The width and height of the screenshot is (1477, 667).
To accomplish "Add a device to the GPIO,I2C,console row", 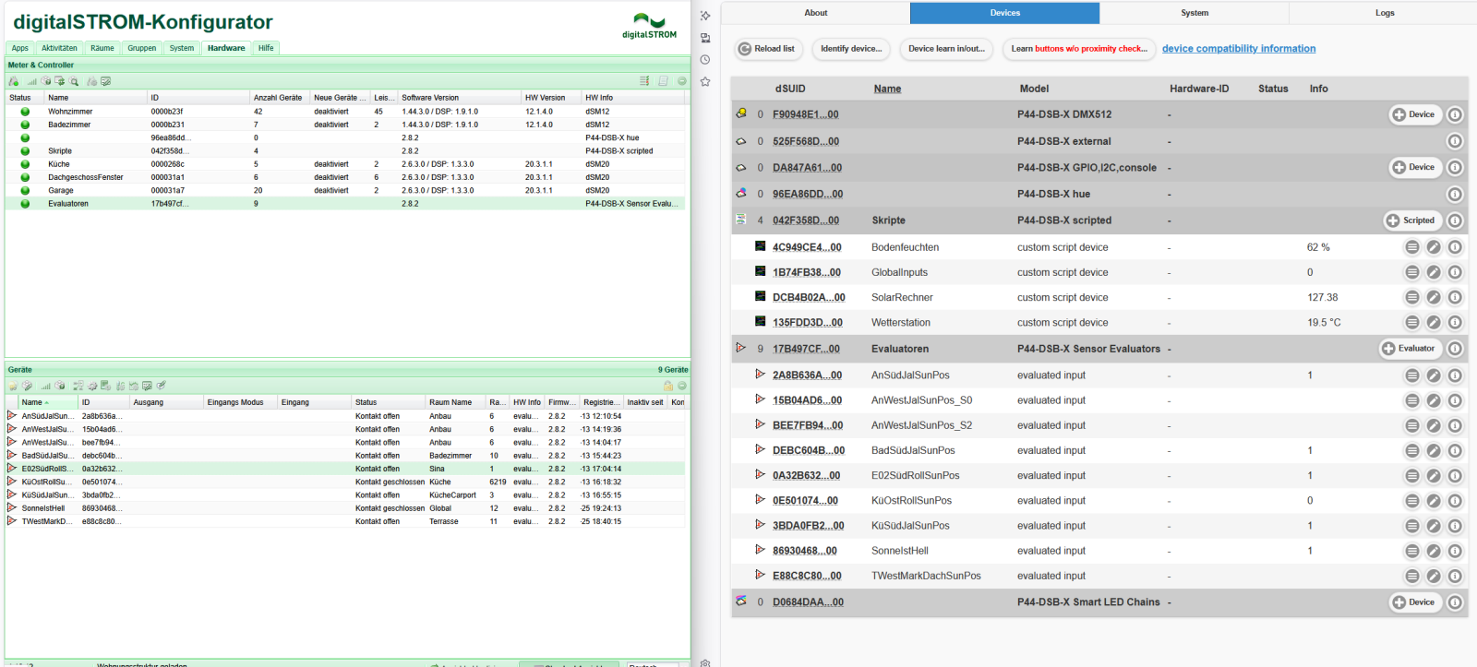I will click(x=1415, y=168).
